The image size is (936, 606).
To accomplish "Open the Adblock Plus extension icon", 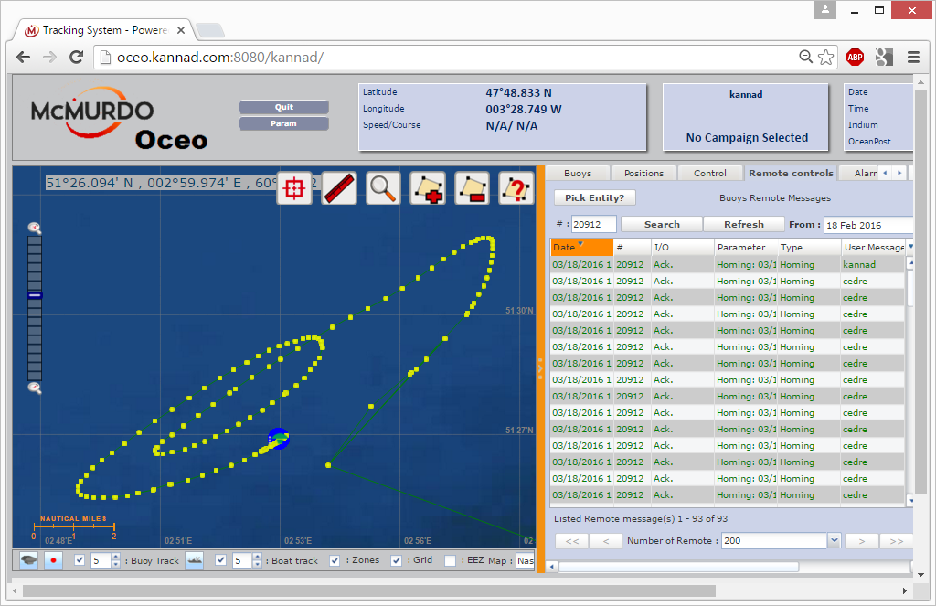I will (855, 58).
